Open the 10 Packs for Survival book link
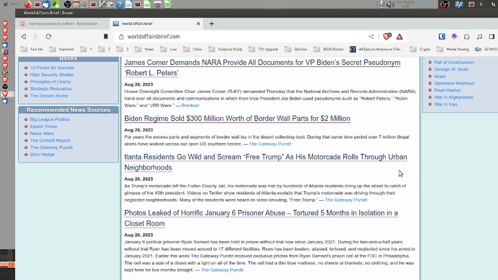Viewport: 498px width, 280px height. (52, 68)
